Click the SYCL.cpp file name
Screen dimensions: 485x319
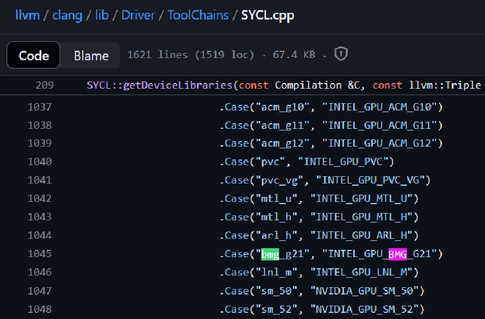(x=267, y=15)
